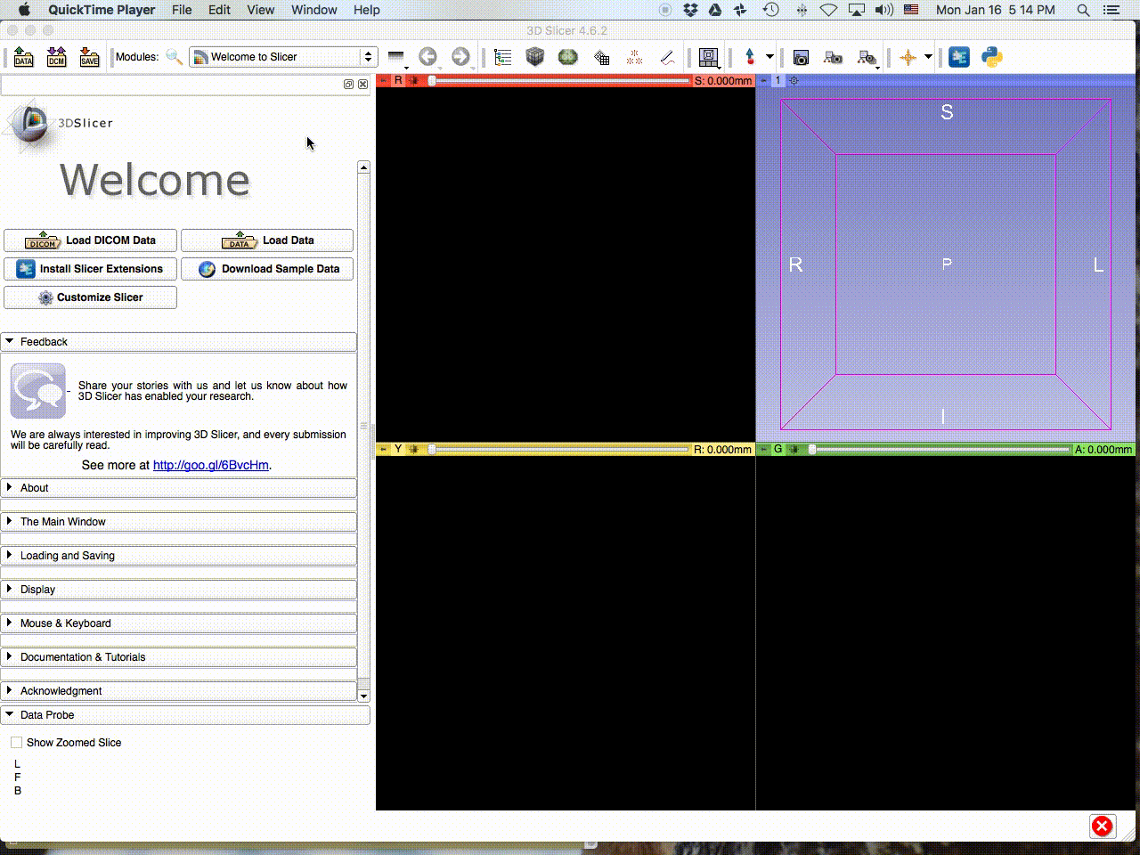This screenshot has width=1140, height=855.
Task: Enable Show Zoomed Slice checkbox
Action: click(16, 742)
